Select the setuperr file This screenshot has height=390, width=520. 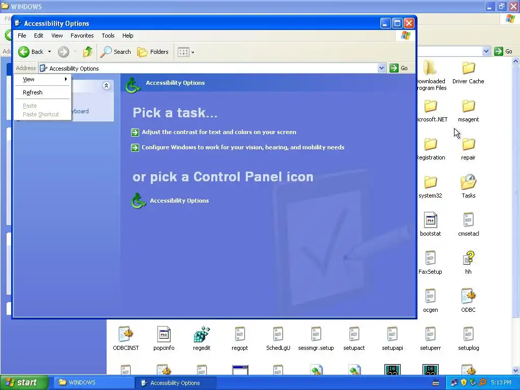pyautogui.click(x=431, y=339)
